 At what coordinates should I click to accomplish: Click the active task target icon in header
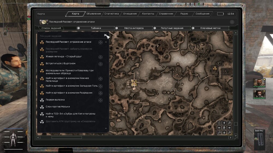[x=232, y=22]
